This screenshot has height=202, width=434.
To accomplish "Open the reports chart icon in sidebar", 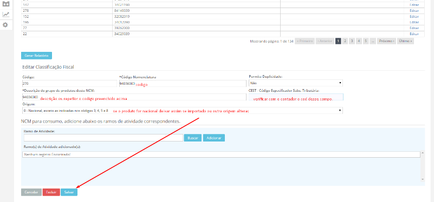I will click(x=6, y=15).
